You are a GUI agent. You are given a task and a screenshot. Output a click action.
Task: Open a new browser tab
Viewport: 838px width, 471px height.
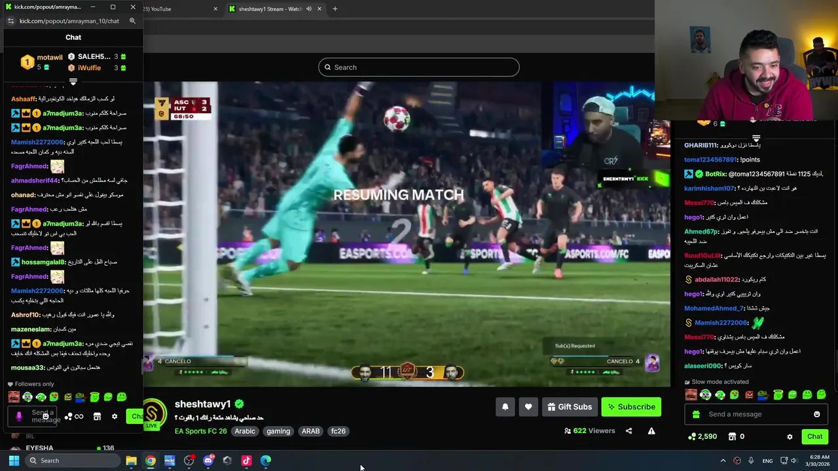point(335,9)
